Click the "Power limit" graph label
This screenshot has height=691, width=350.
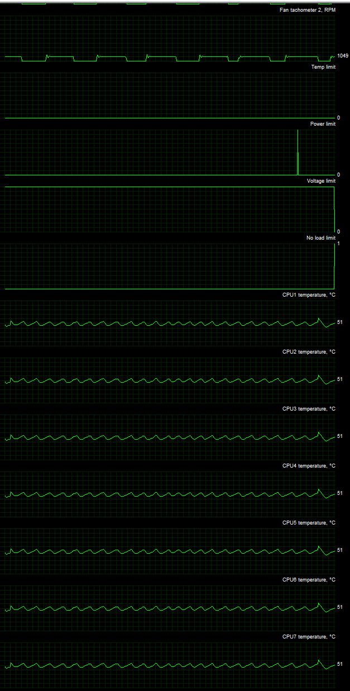[323, 124]
